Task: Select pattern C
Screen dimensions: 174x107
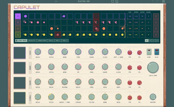Action: tap(153, 41)
